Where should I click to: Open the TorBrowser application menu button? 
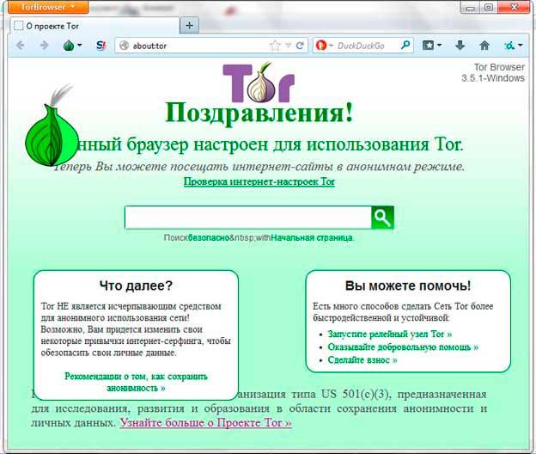[x=49, y=7]
